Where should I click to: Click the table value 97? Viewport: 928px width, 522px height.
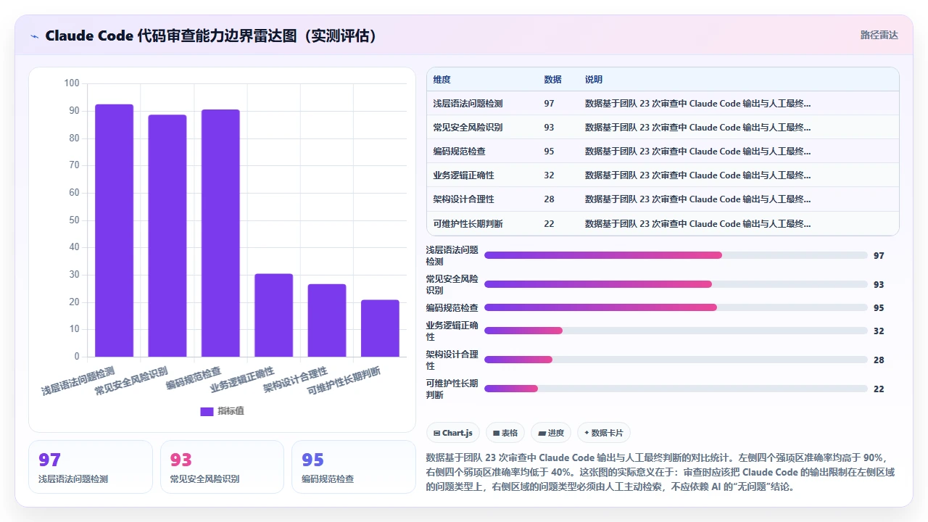pyautogui.click(x=549, y=104)
